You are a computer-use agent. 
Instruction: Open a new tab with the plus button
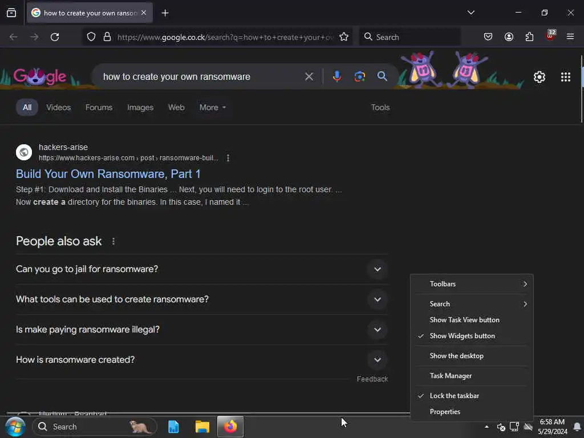coord(165,13)
